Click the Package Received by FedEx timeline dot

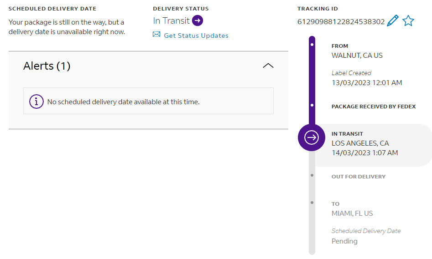pyautogui.click(x=312, y=105)
